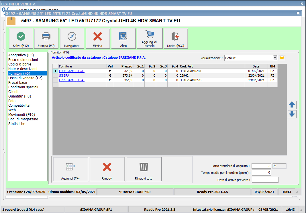Image resolution: width=306 pixels, height=213 pixels.
Task: Sort by the Prezzo column header
Action: (x=123, y=66)
